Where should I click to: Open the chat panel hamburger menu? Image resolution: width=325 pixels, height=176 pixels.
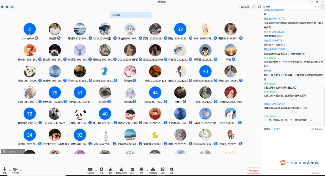322,7
